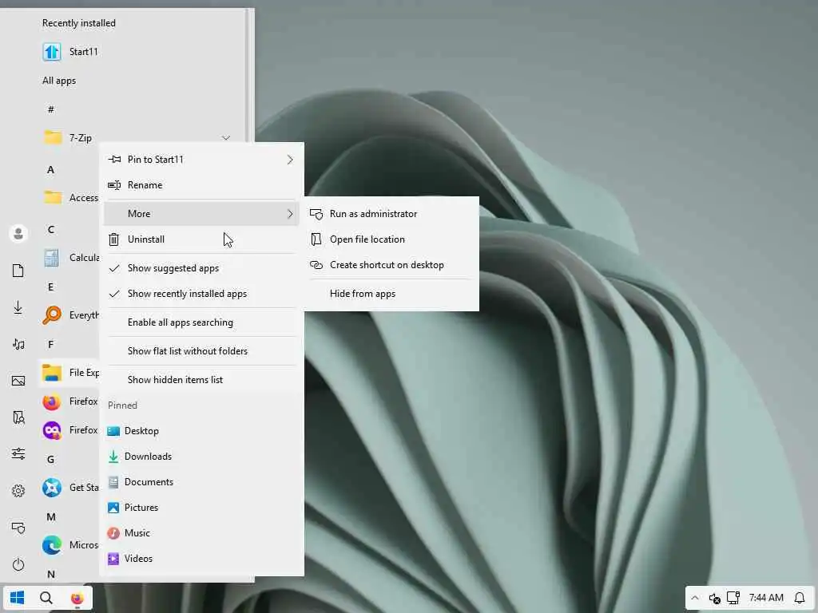The image size is (818, 613).
Task: Click the Power button icon
Action: [18, 564]
